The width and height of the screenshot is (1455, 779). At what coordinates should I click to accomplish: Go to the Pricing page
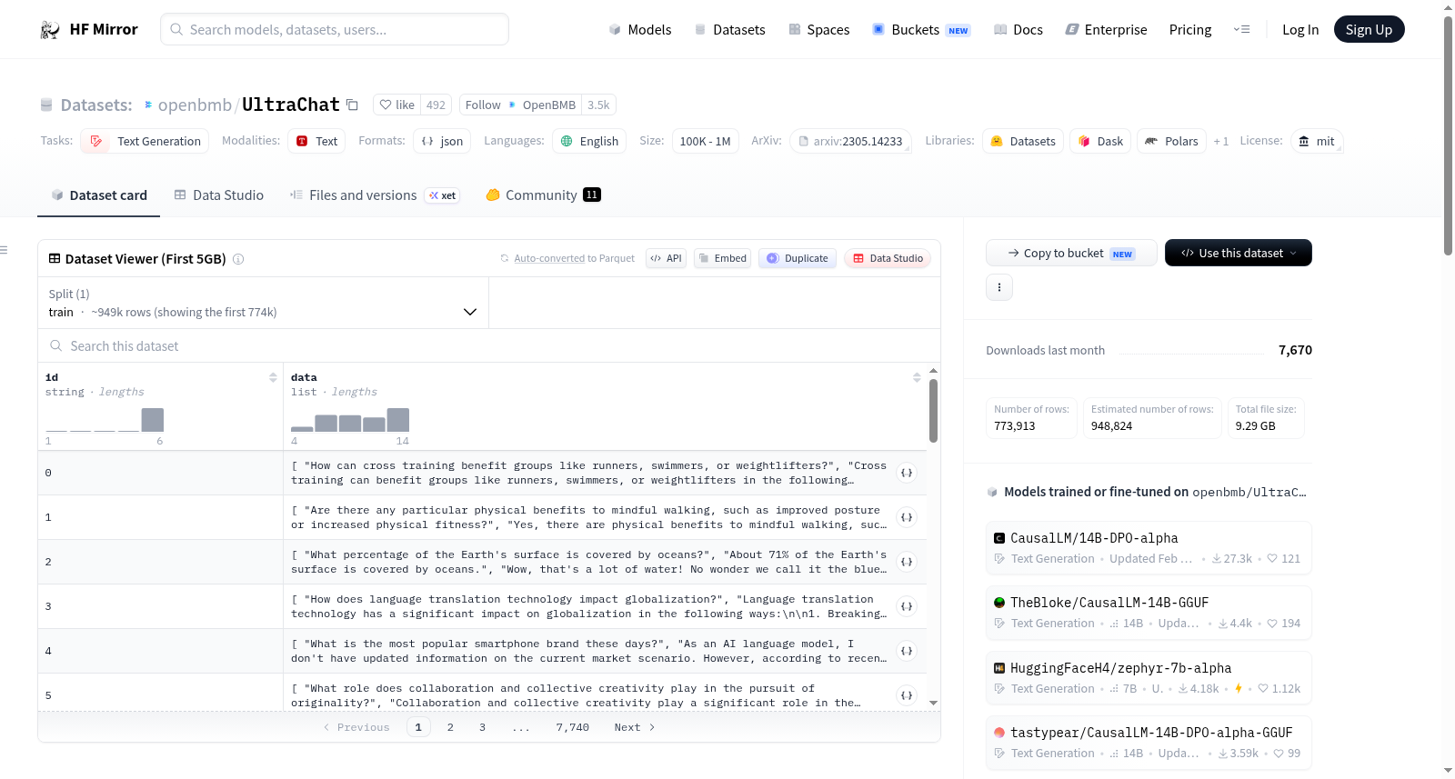(x=1190, y=30)
